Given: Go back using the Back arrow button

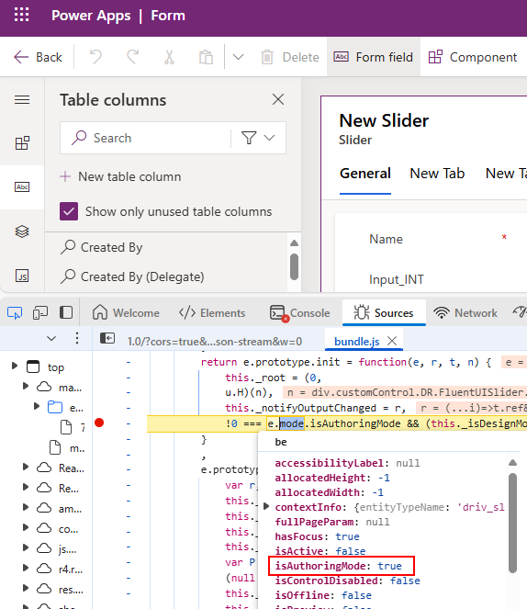Looking at the screenshot, I should click(38, 57).
